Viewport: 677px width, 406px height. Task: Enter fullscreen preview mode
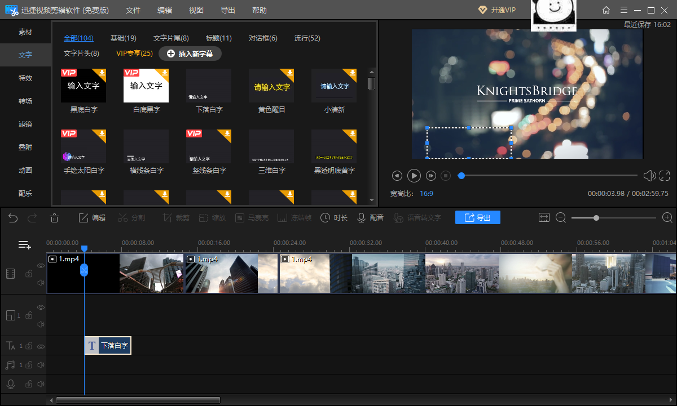(x=665, y=176)
